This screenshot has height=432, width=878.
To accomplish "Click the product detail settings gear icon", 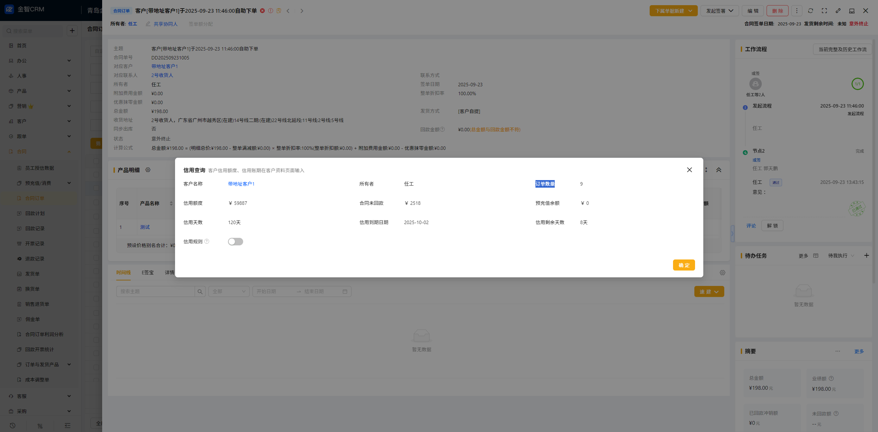I will tap(148, 170).
